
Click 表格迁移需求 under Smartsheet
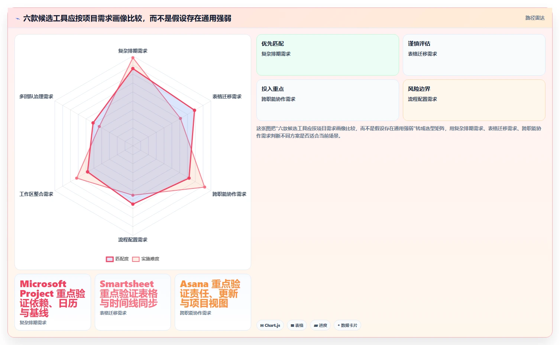pyautogui.click(x=113, y=313)
